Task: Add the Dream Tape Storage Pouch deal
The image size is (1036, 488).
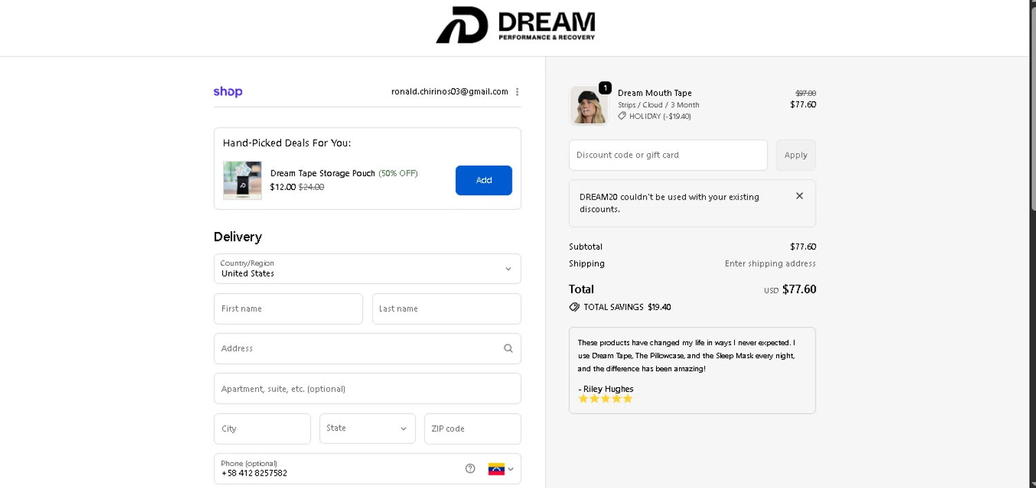Action: (x=483, y=180)
